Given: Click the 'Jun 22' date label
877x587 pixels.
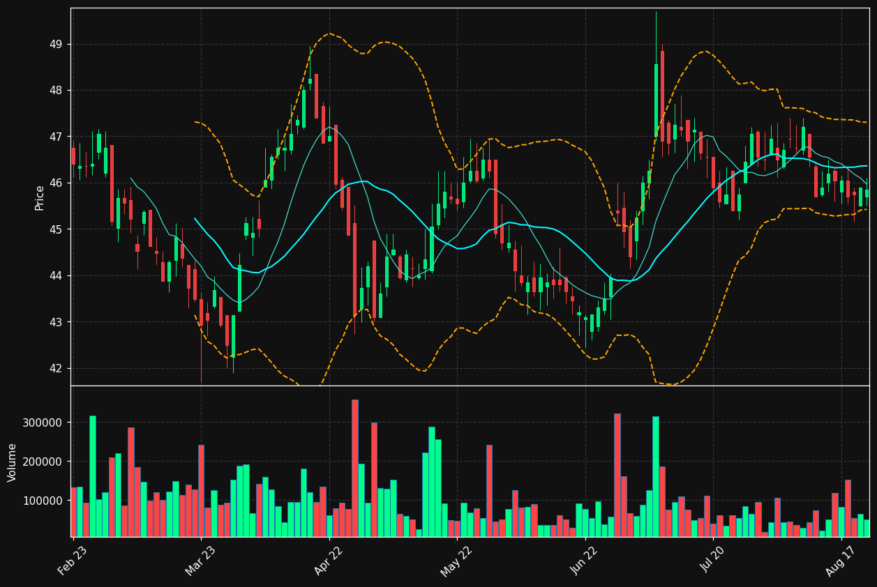Looking at the screenshot, I should (x=585, y=561).
